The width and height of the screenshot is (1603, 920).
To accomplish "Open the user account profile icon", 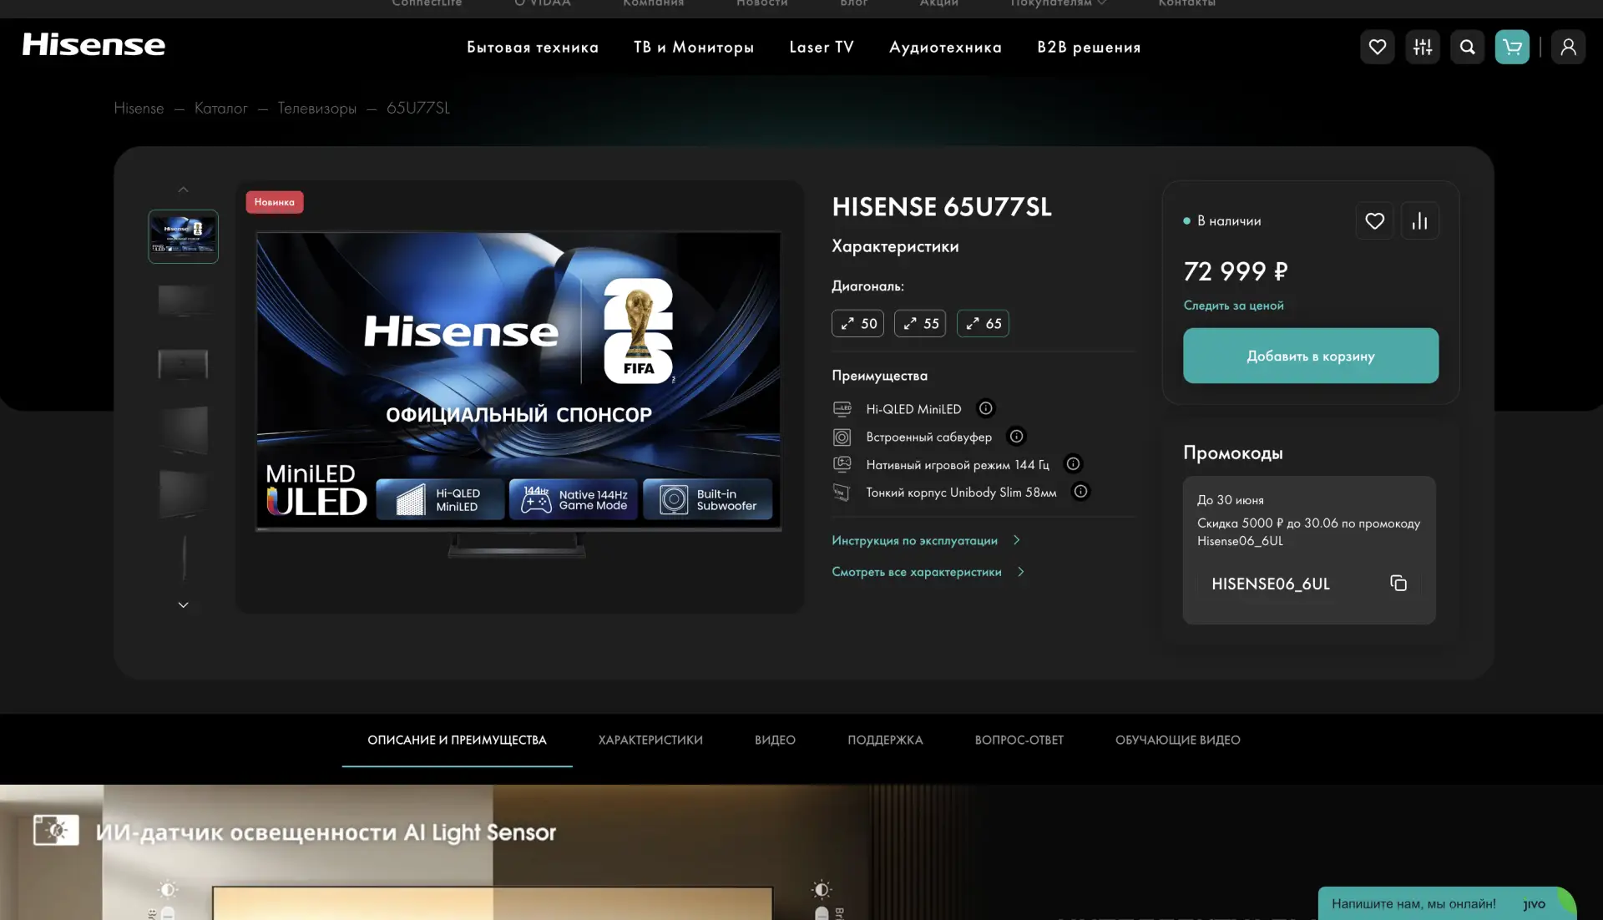I will coord(1568,47).
